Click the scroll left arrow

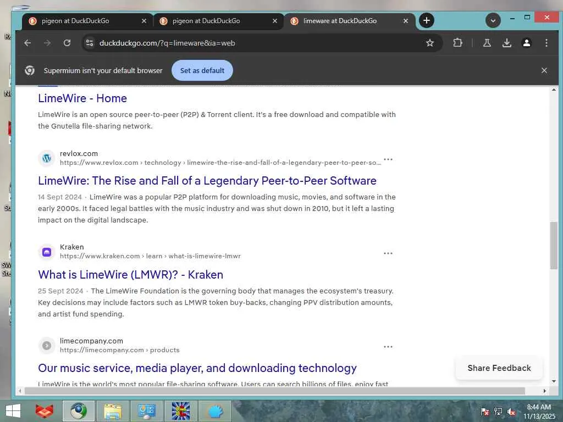[20, 391]
